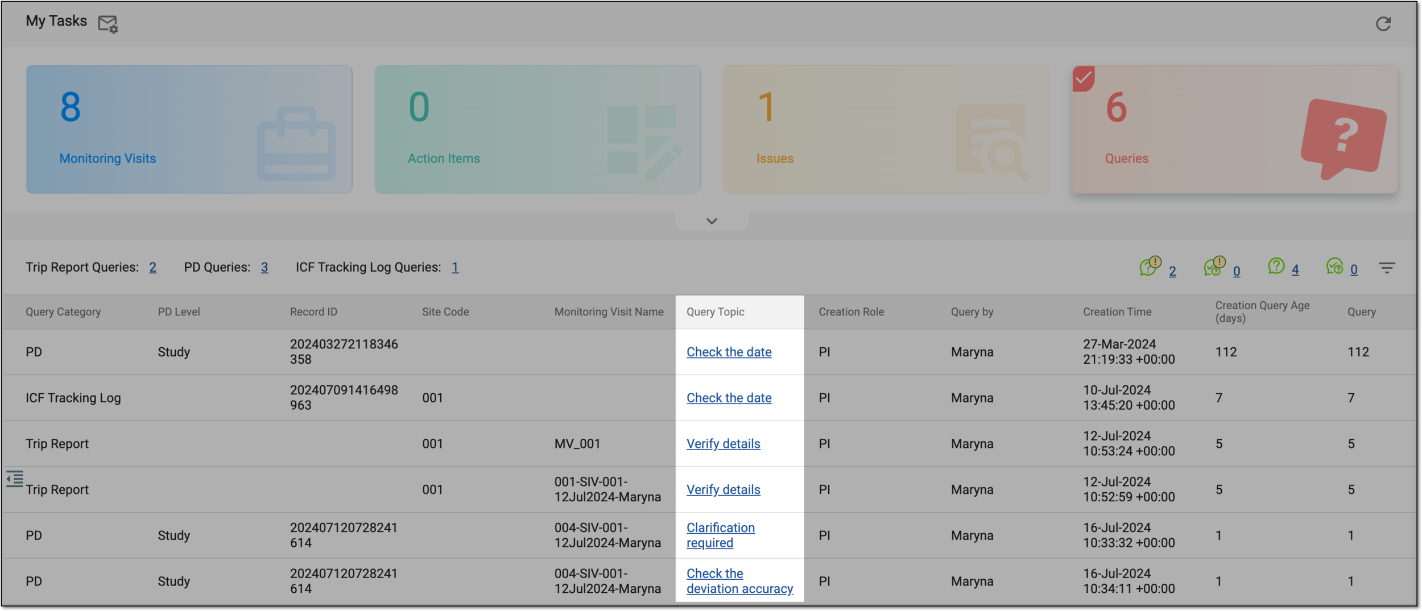Sort by Record ID column header

tap(313, 312)
